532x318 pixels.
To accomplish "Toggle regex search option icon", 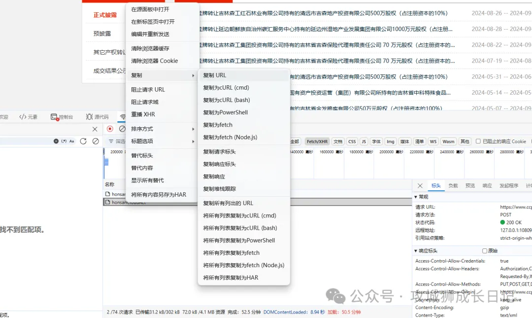I will pos(64,141).
